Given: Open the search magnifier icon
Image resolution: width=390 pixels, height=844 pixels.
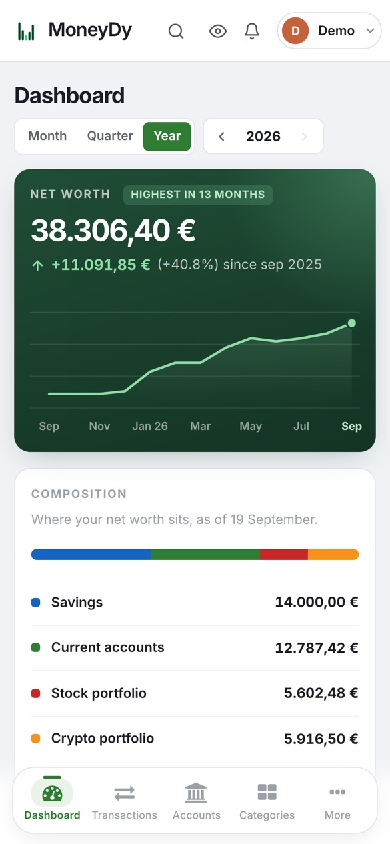Looking at the screenshot, I should (x=176, y=31).
